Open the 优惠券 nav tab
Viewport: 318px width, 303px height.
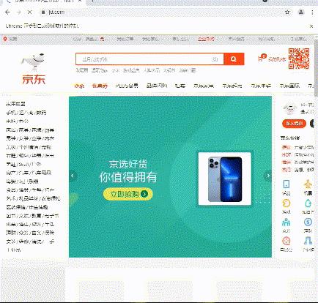tap(100, 86)
